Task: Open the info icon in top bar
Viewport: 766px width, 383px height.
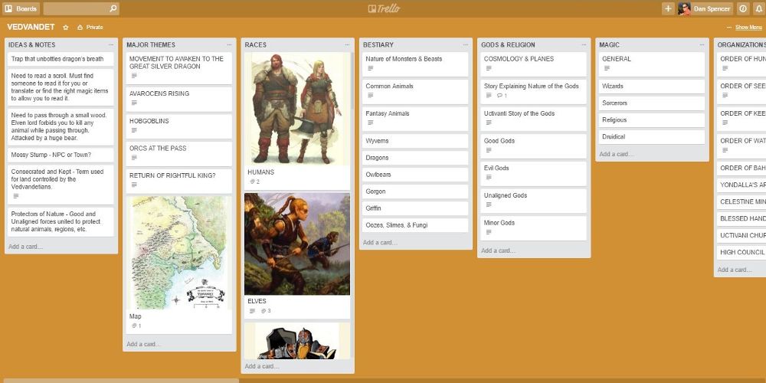Action: click(742, 8)
